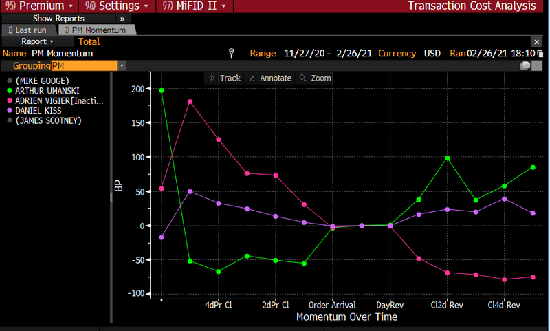Screen dimensions: 550x331
Task: Click the pin icon beside Range
Action: pyautogui.click(x=232, y=54)
